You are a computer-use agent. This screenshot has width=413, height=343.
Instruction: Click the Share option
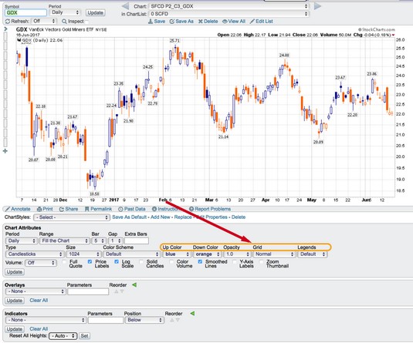click(69, 209)
